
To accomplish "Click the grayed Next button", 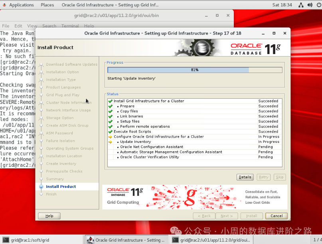I will 227,216.
